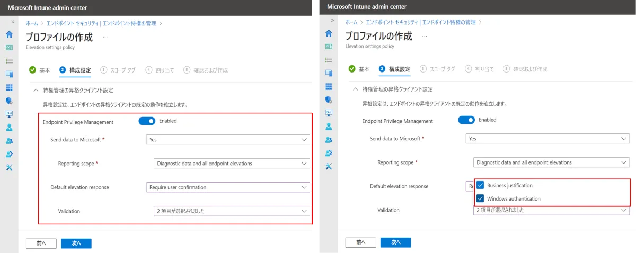
Task: Open Validation dropdown in left window
Action: point(232,211)
